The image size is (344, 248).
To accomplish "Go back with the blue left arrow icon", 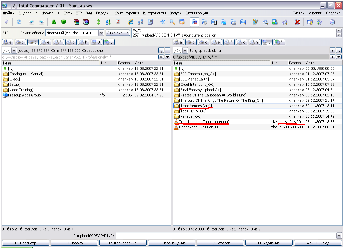I will click(x=32, y=22).
